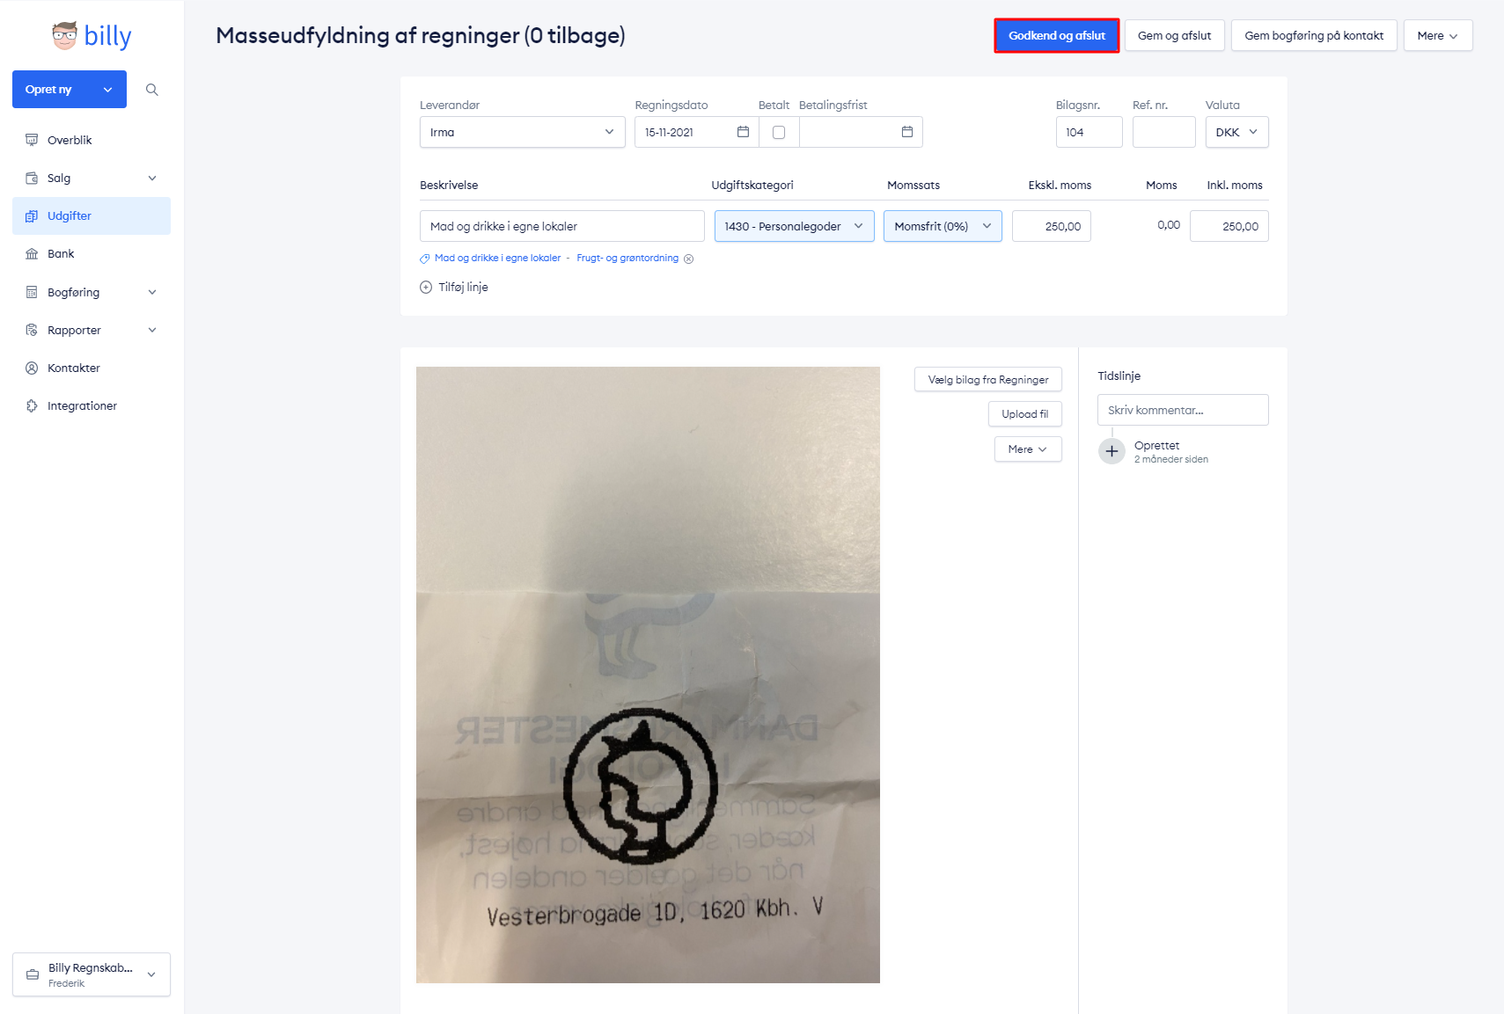
Task: Open the Betalingsfrist calendar icon
Action: (x=907, y=132)
